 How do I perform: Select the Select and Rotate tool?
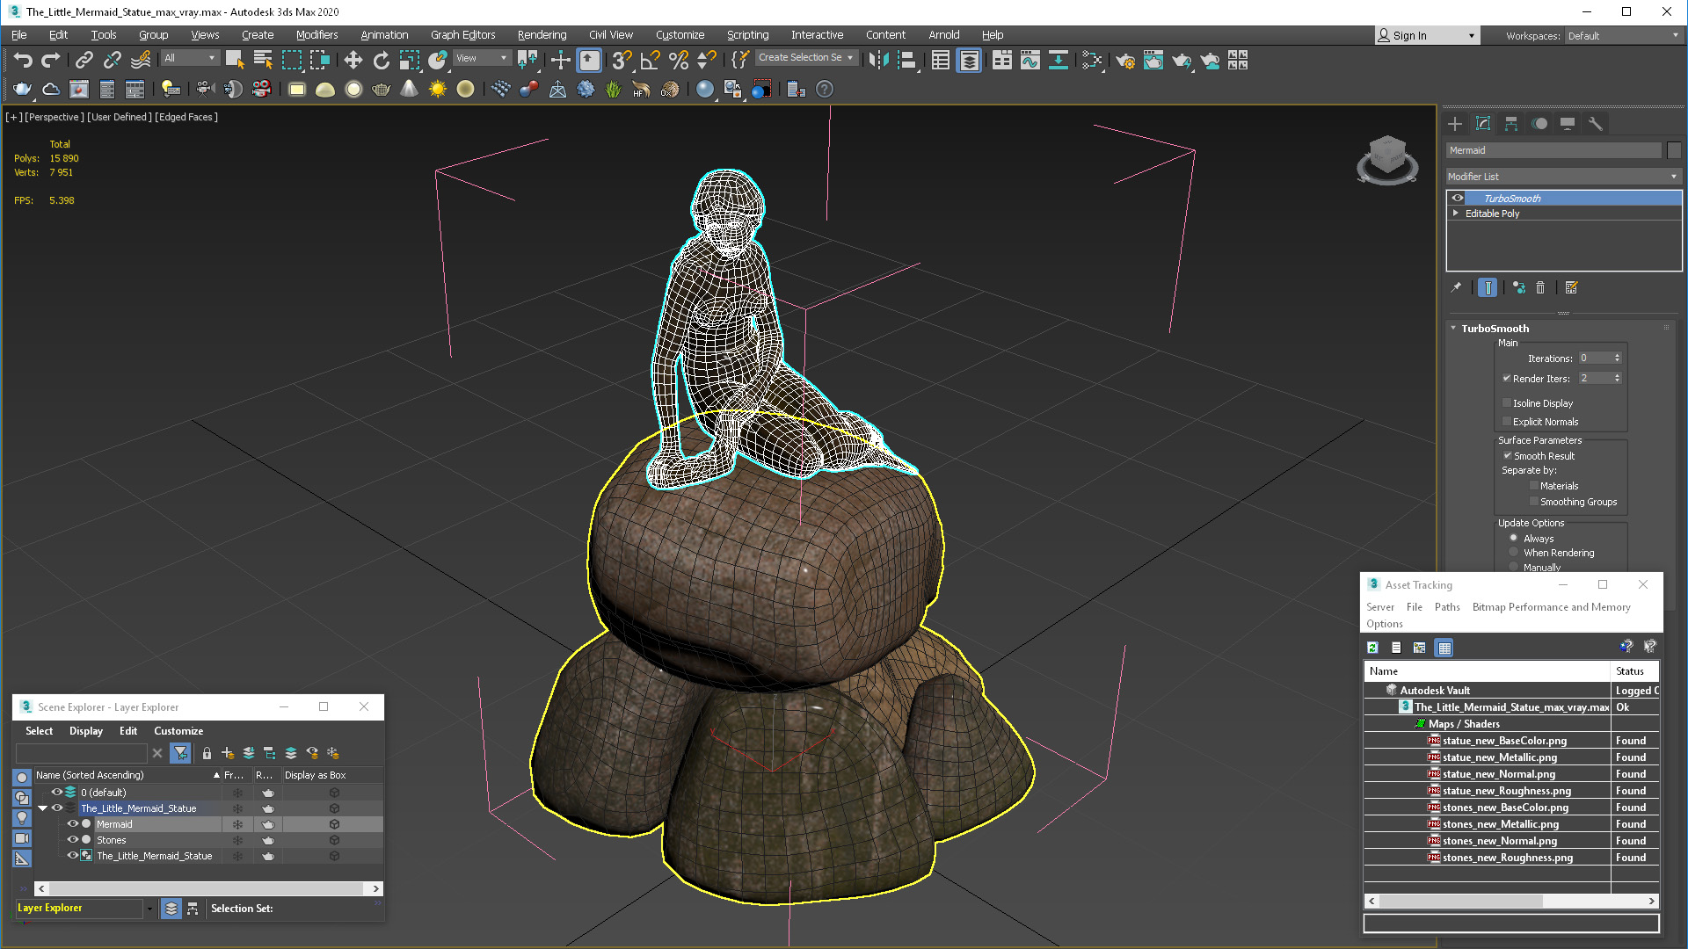381,60
